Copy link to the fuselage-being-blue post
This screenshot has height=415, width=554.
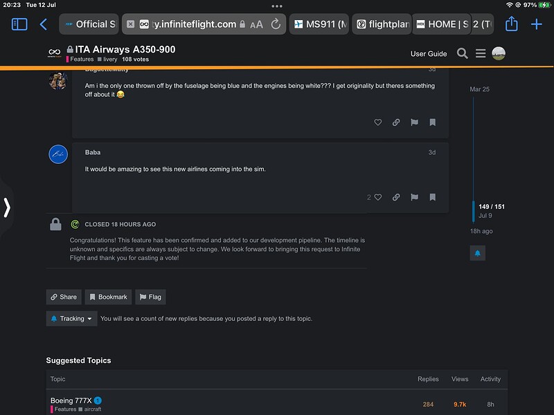396,122
